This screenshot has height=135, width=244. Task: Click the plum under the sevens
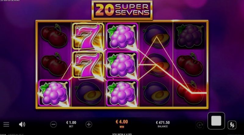coord(88,93)
